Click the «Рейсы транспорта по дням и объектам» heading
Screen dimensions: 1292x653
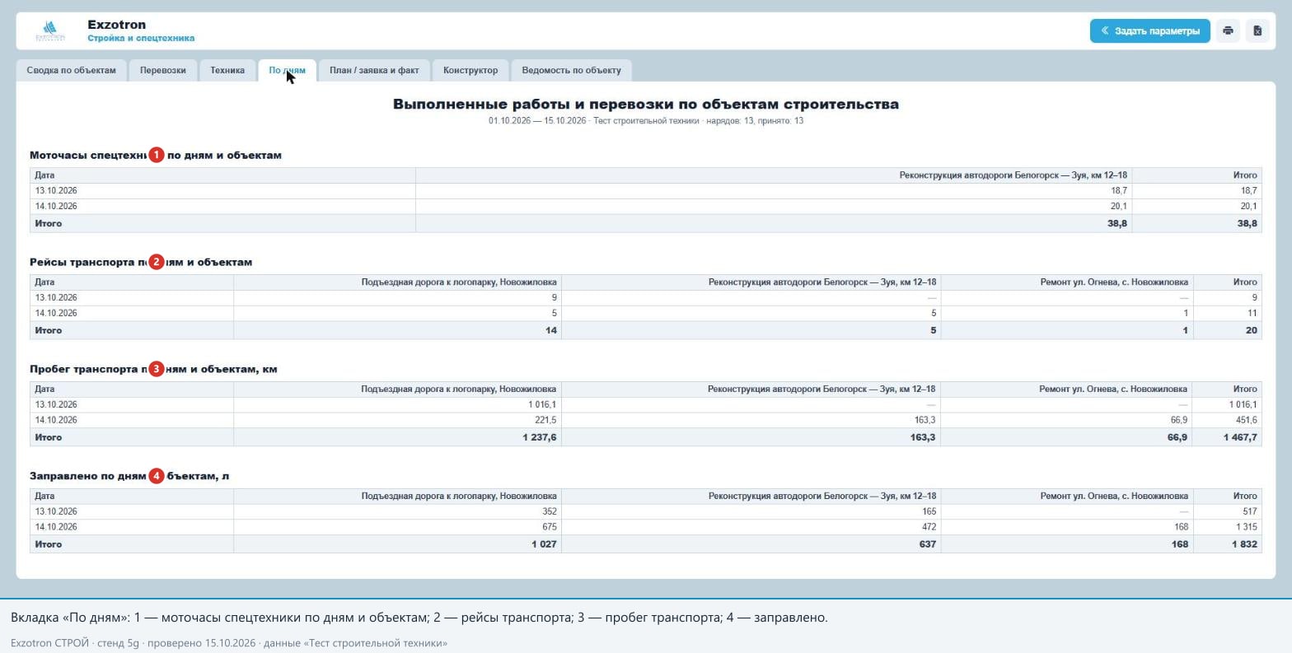click(141, 262)
